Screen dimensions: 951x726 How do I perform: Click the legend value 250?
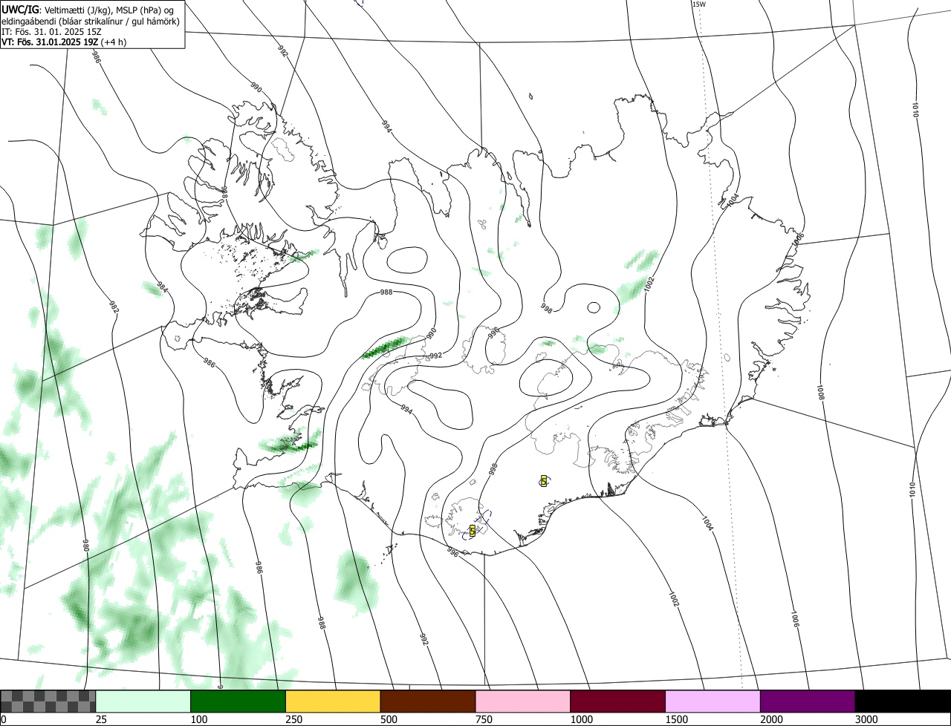294,719
